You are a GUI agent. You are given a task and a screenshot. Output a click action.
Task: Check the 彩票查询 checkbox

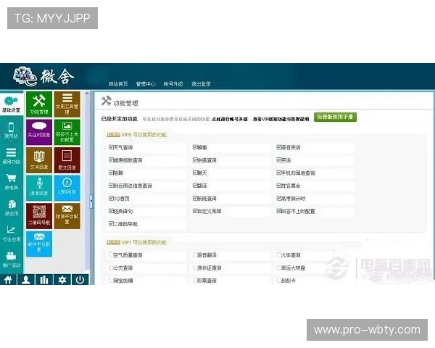pos(195,281)
